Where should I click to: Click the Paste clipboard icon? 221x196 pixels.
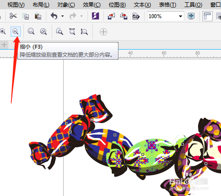tap(38, 16)
